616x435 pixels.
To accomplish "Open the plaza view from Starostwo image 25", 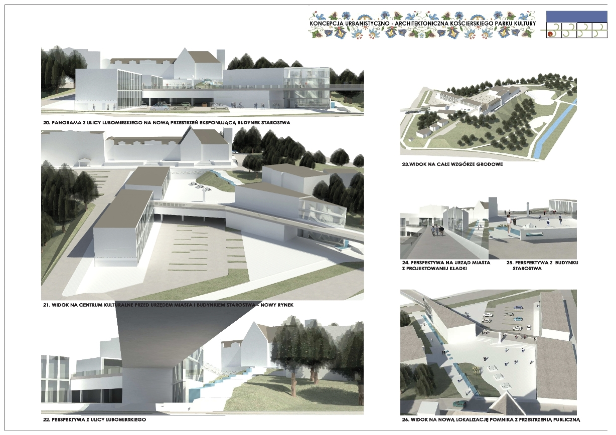I will point(533,227).
